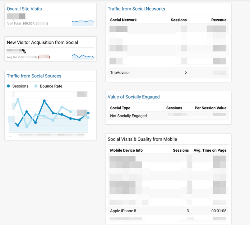This screenshot has height=225, width=250.
Task: Click the dark blue Sessions legend dot
Action: click(x=9, y=86)
